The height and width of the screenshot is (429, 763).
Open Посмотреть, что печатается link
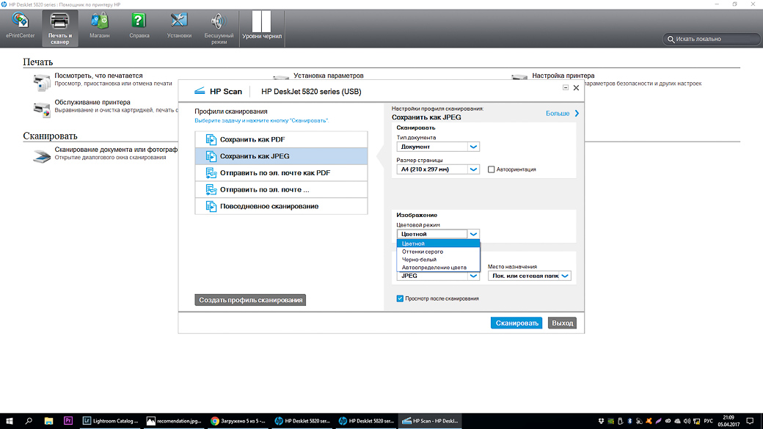pos(98,76)
